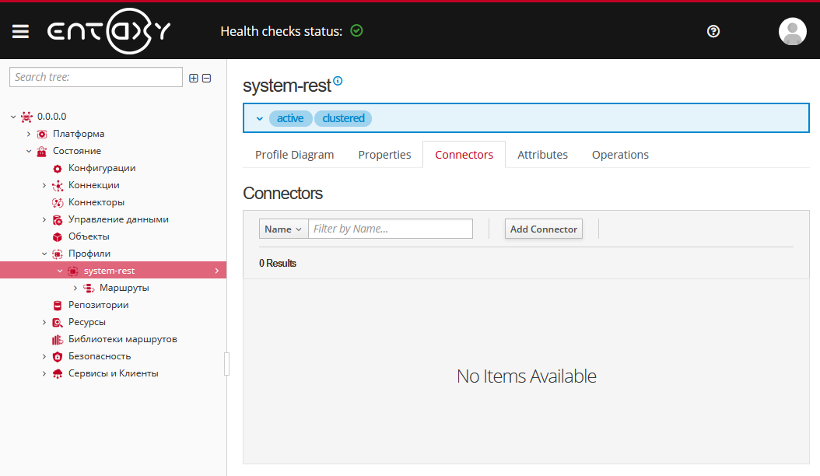Open the Operations tab

[x=620, y=154]
